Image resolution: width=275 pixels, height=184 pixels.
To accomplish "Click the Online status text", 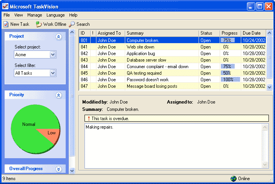I will click(x=244, y=179).
